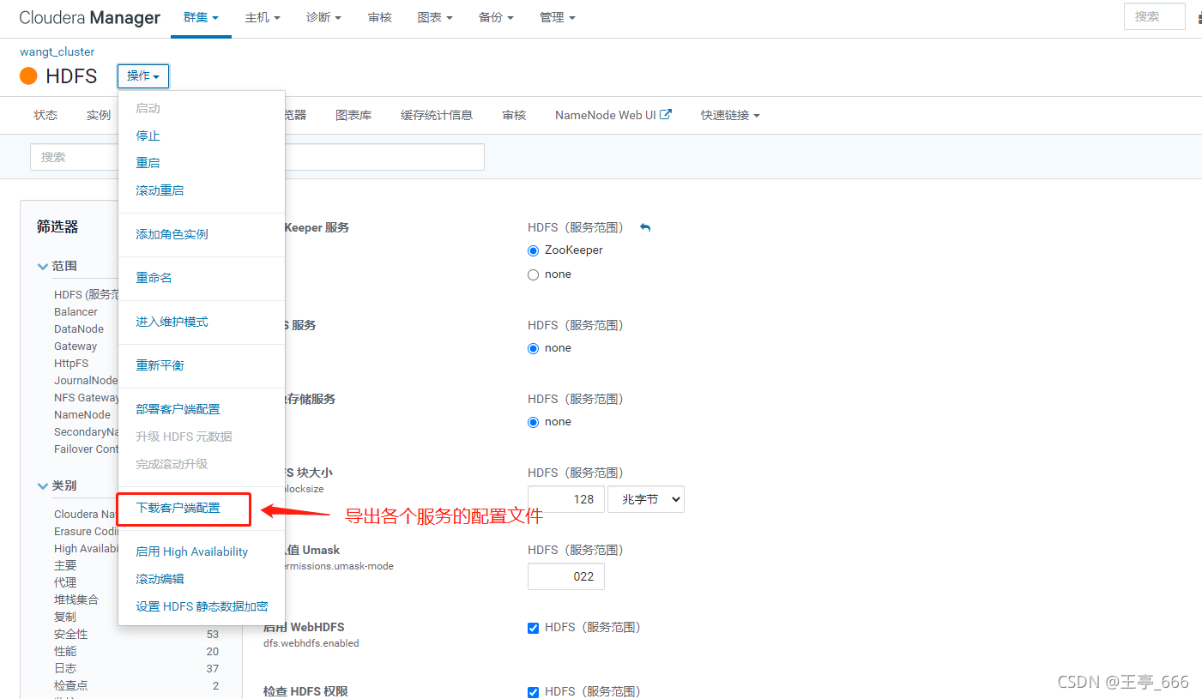The height and width of the screenshot is (699, 1202).
Task: Click the revert arrow beside ZooKeeper service setting
Action: pyautogui.click(x=644, y=227)
